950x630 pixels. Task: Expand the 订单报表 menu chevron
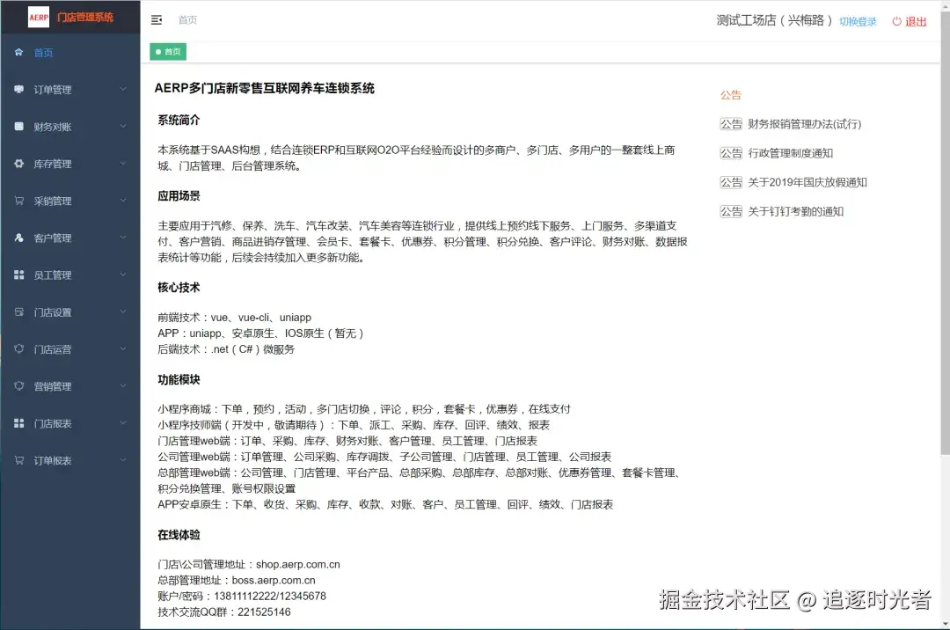123,460
